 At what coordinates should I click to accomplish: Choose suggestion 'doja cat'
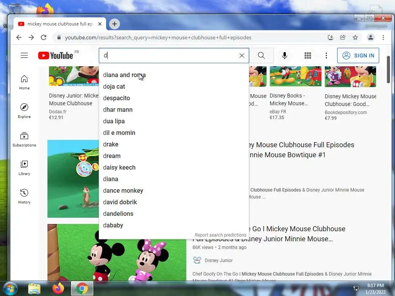pyautogui.click(x=174, y=87)
